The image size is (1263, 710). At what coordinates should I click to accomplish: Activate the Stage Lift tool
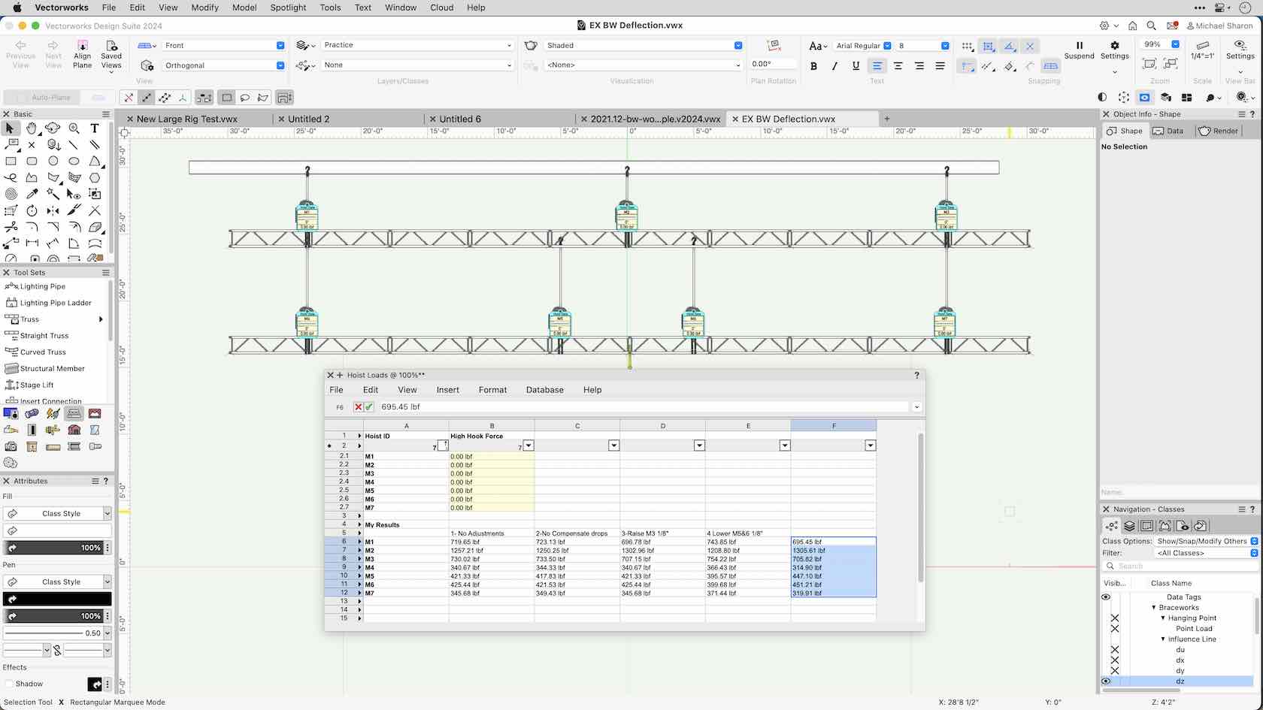(34, 385)
